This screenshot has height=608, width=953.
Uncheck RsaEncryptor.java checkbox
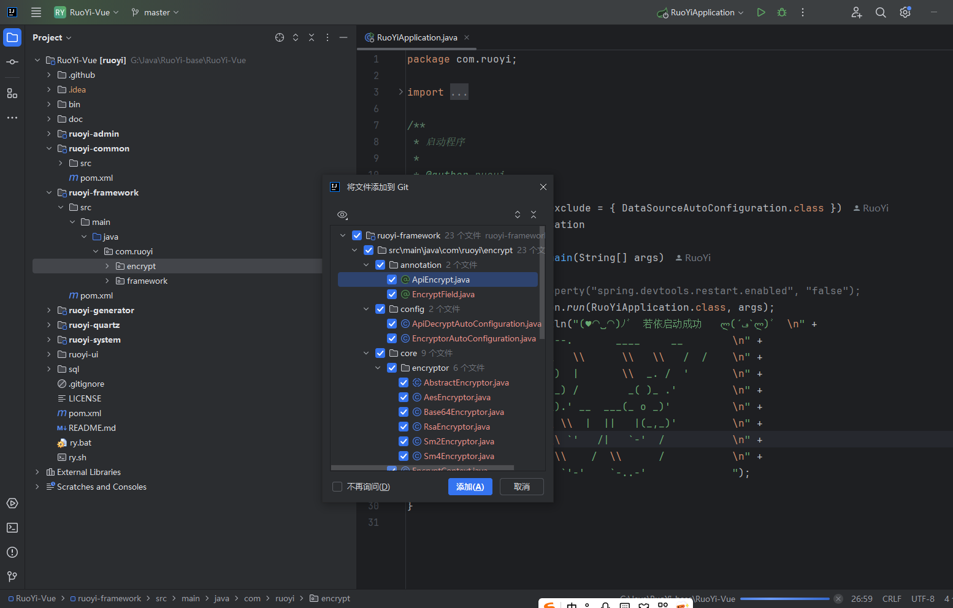tap(404, 427)
